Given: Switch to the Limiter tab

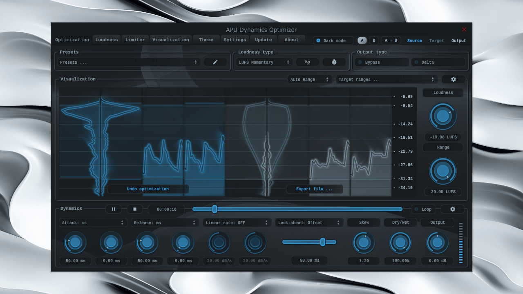Looking at the screenshot, I should 135,40.
